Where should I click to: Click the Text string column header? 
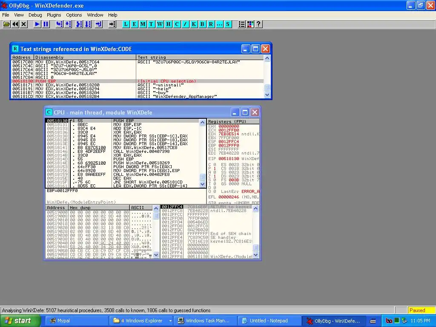(200, 57)
